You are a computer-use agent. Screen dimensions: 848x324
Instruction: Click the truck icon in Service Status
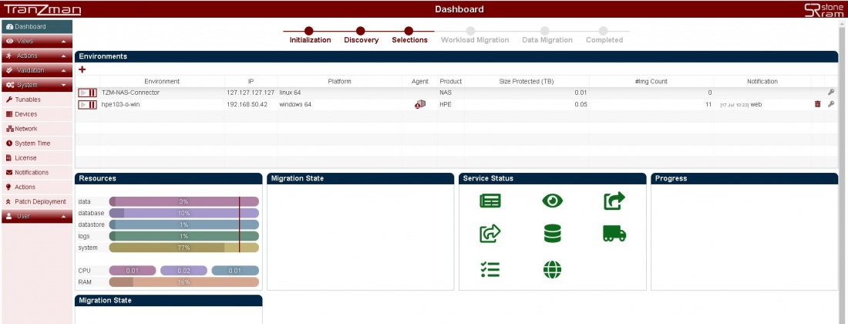click(x=614, y=233)
